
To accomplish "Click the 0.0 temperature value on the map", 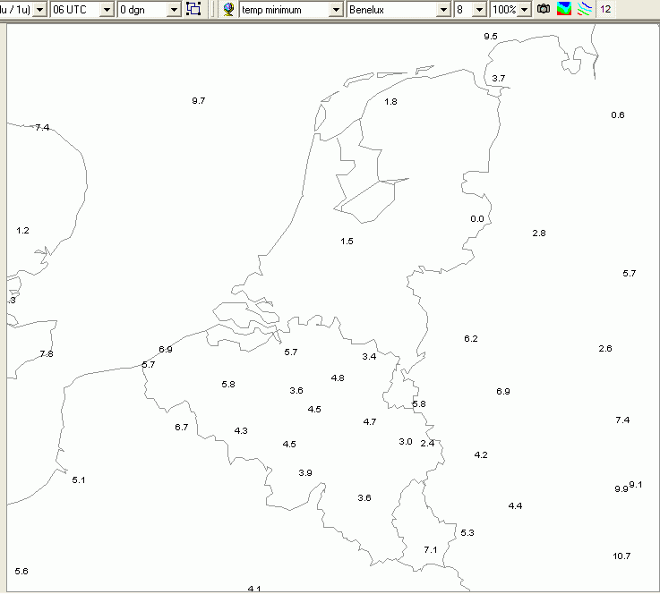I will (477, 218).
